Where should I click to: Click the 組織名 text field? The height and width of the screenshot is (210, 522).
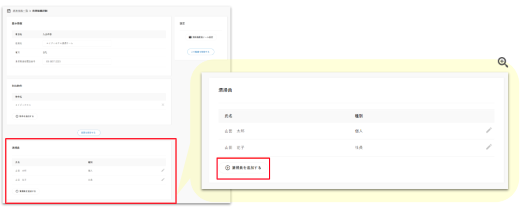coord(77,44)
